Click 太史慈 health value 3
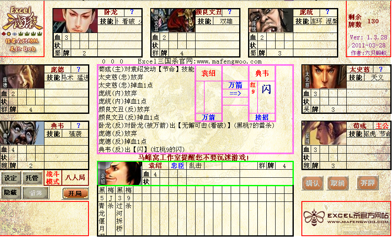Screen dimensions: 392x237 pyautogui.click(x=315, y=94)
